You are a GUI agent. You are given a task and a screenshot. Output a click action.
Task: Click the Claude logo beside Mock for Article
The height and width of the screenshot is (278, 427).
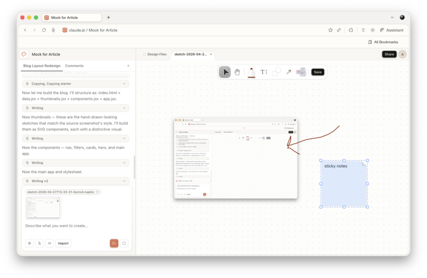point(24,54)
